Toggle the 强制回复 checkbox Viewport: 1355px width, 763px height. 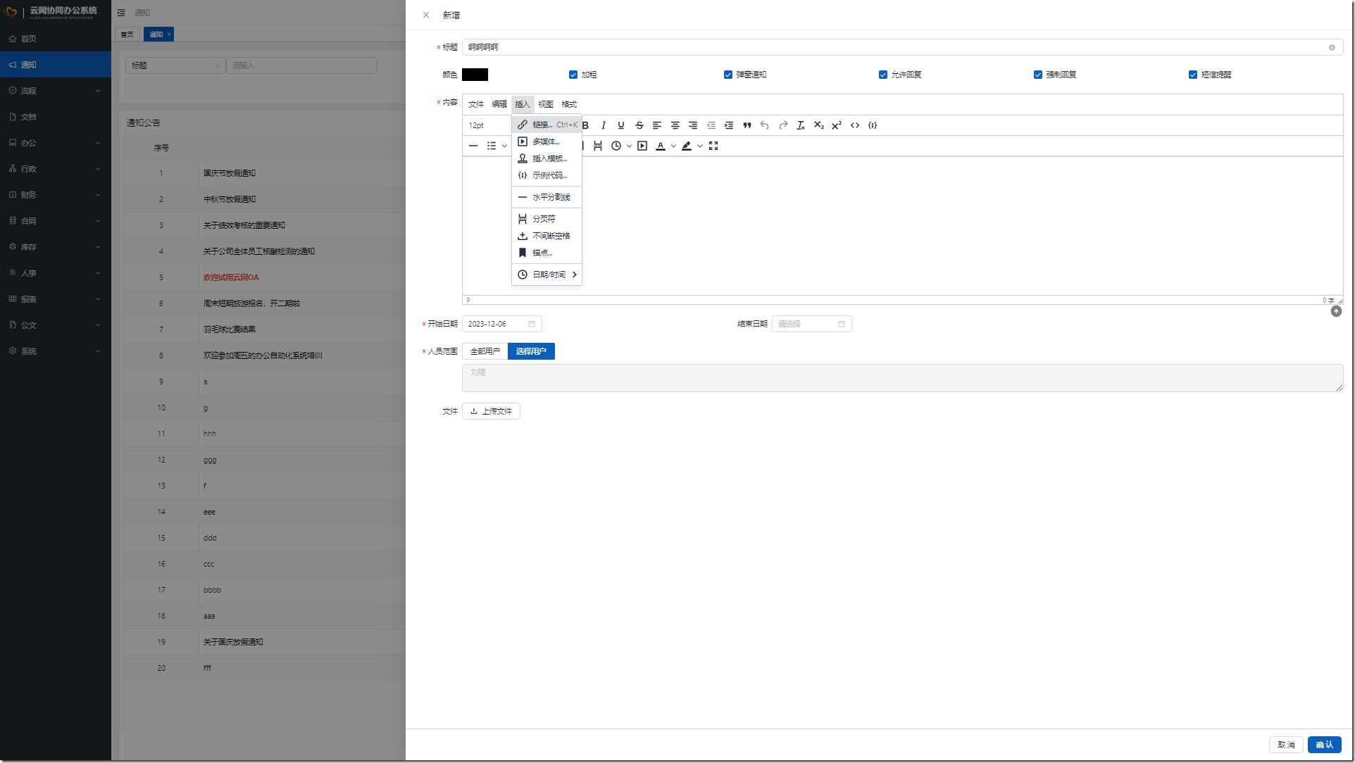click(1038, 75)
